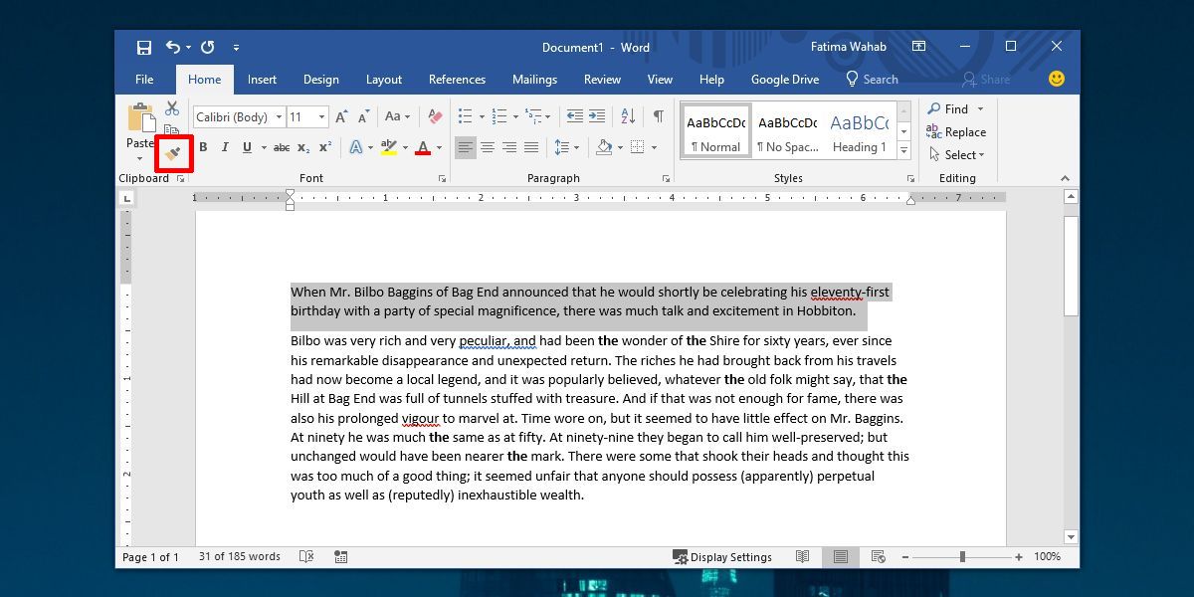This screenshot has height=597, width=1194.
Task: Justify the paragraph text
Action: pyautogui.click(x=531, y=147)
